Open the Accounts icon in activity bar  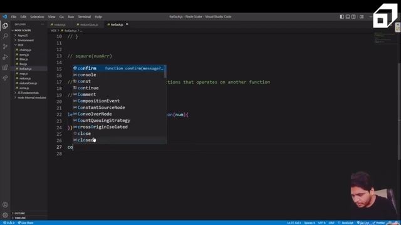click(x=5, y=204)
